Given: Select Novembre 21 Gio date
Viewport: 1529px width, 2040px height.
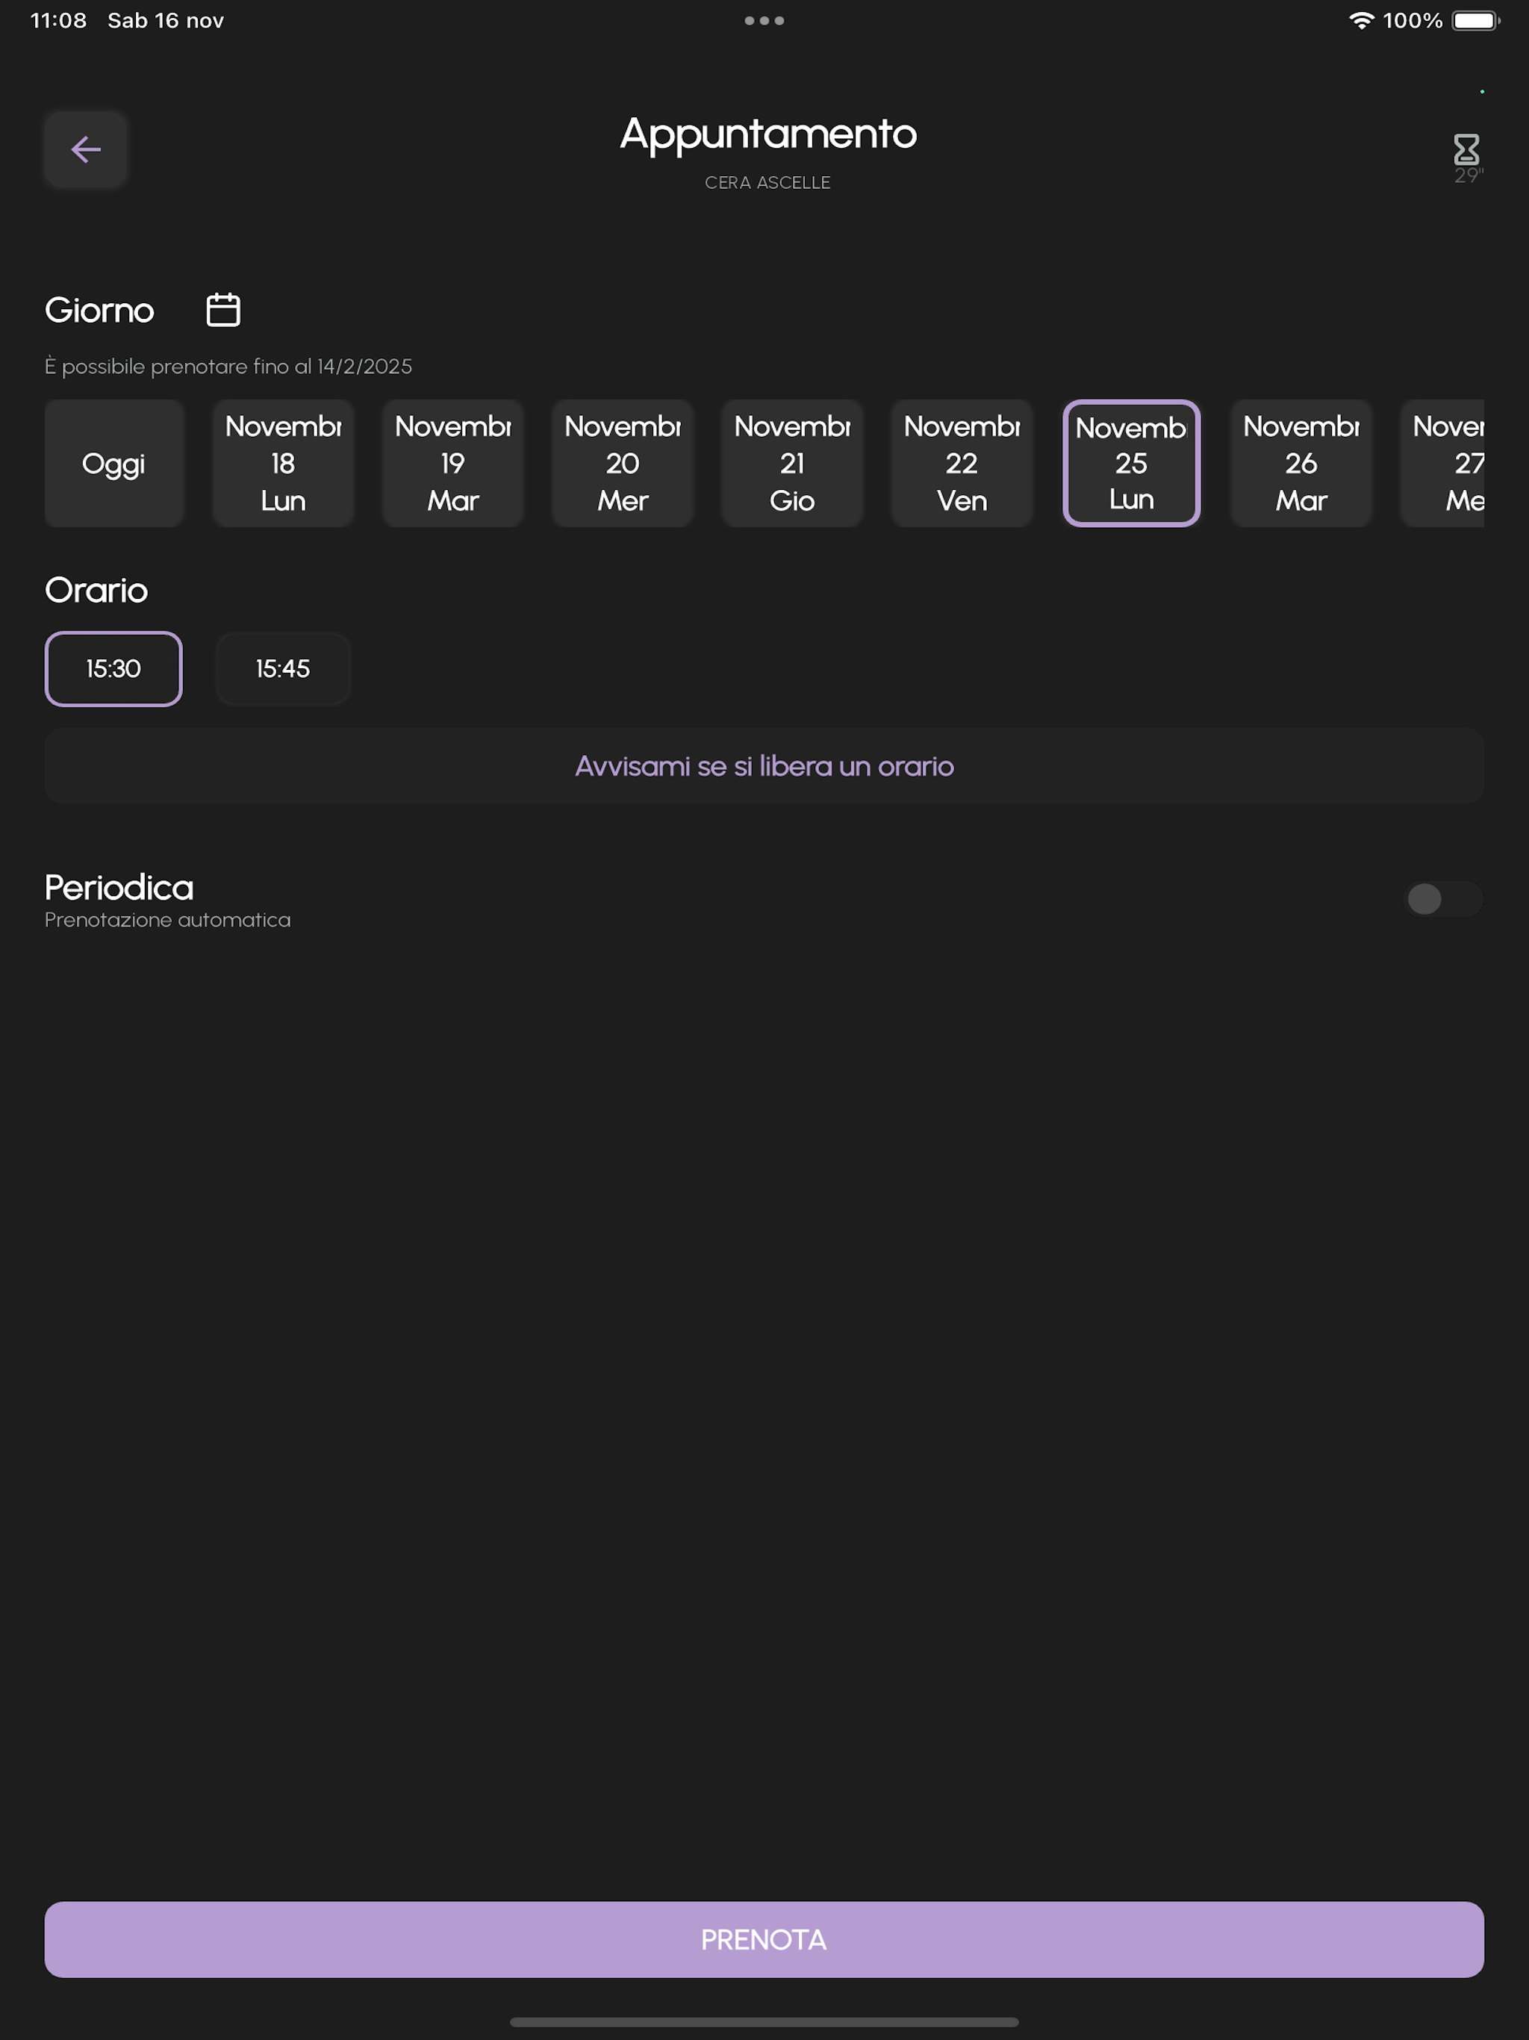Looking at the screenshot, I should [792, 463].
